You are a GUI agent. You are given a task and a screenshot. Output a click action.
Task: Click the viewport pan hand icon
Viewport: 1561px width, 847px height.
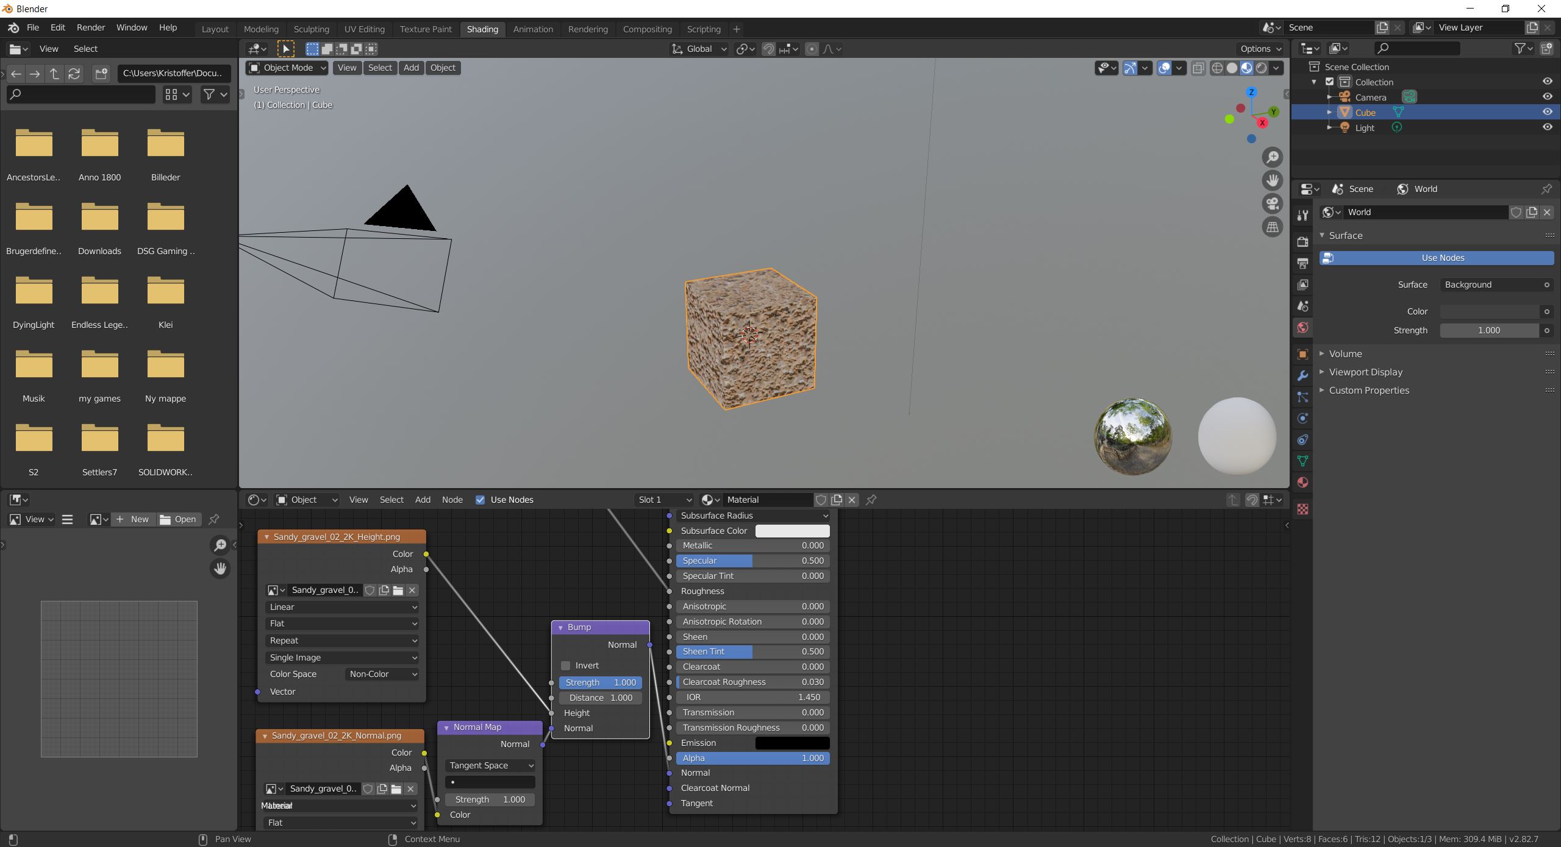pos(1272,180)
